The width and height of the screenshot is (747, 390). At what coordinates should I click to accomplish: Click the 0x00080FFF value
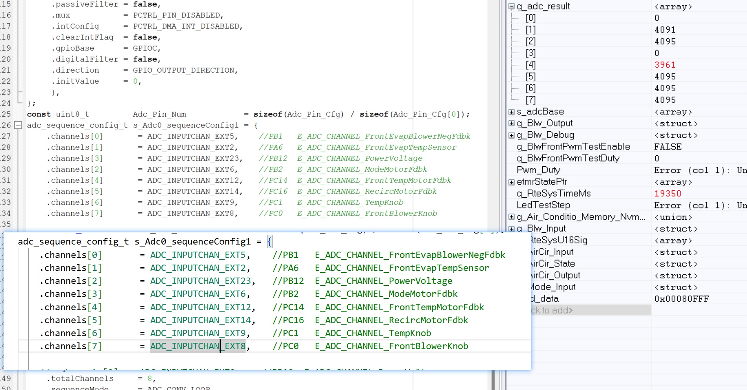tap(682, 299)
